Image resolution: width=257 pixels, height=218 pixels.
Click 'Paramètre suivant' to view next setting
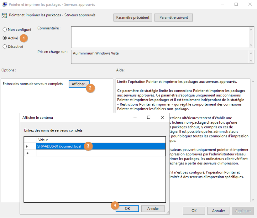pyautogui.click(x=173, y=17)
